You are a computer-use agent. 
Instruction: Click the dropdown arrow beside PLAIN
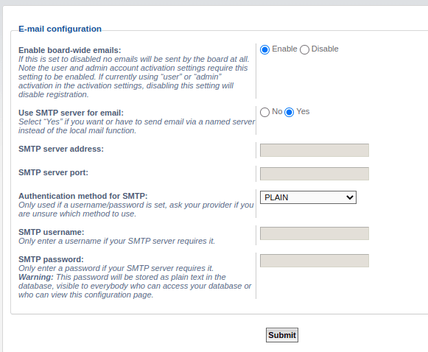350,197
